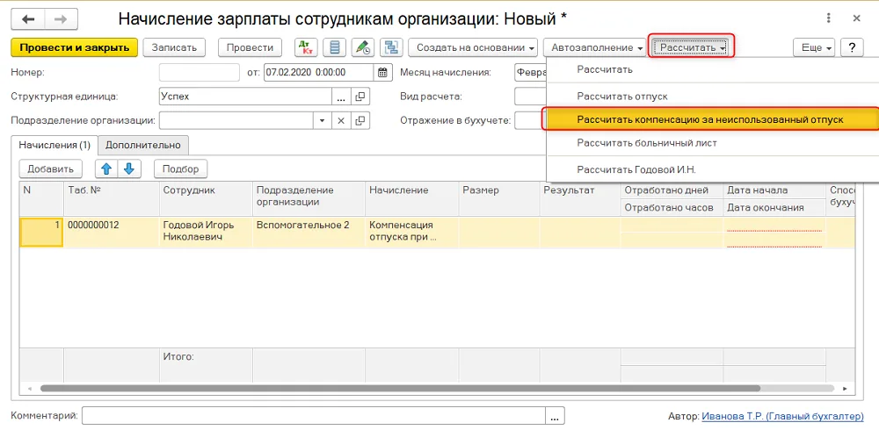The image size is (879, 437).
Task: Expand Подразделение организации dropdown arrow
Action: 323,120
